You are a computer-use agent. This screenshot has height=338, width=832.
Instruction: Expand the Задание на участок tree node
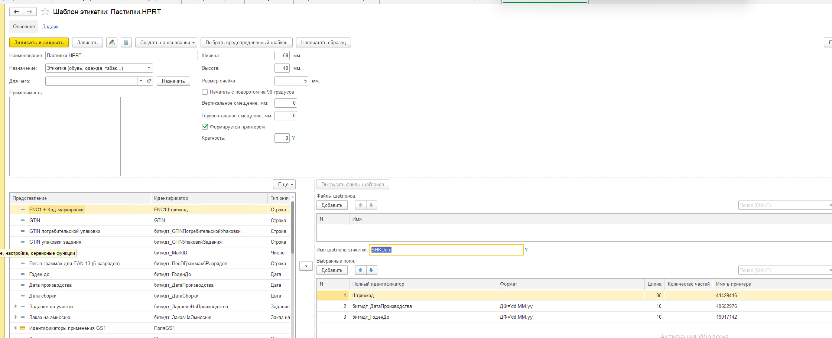[x=15, y=306]
